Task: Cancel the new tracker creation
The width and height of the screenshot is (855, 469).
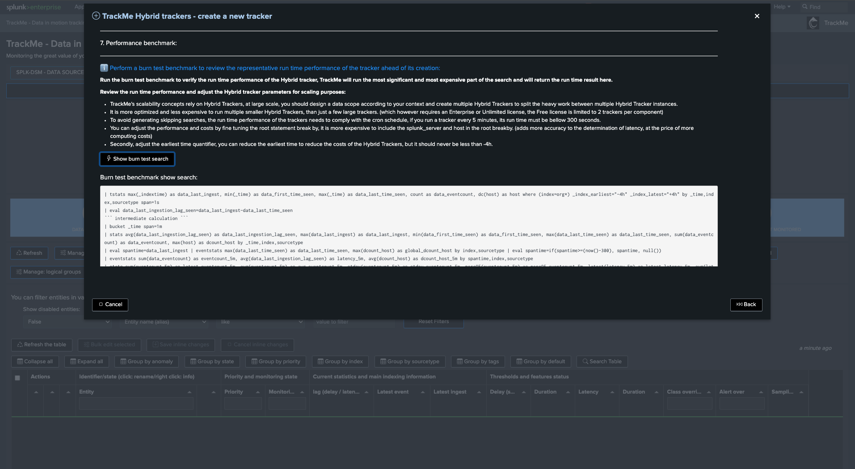Action: [110, 304]
